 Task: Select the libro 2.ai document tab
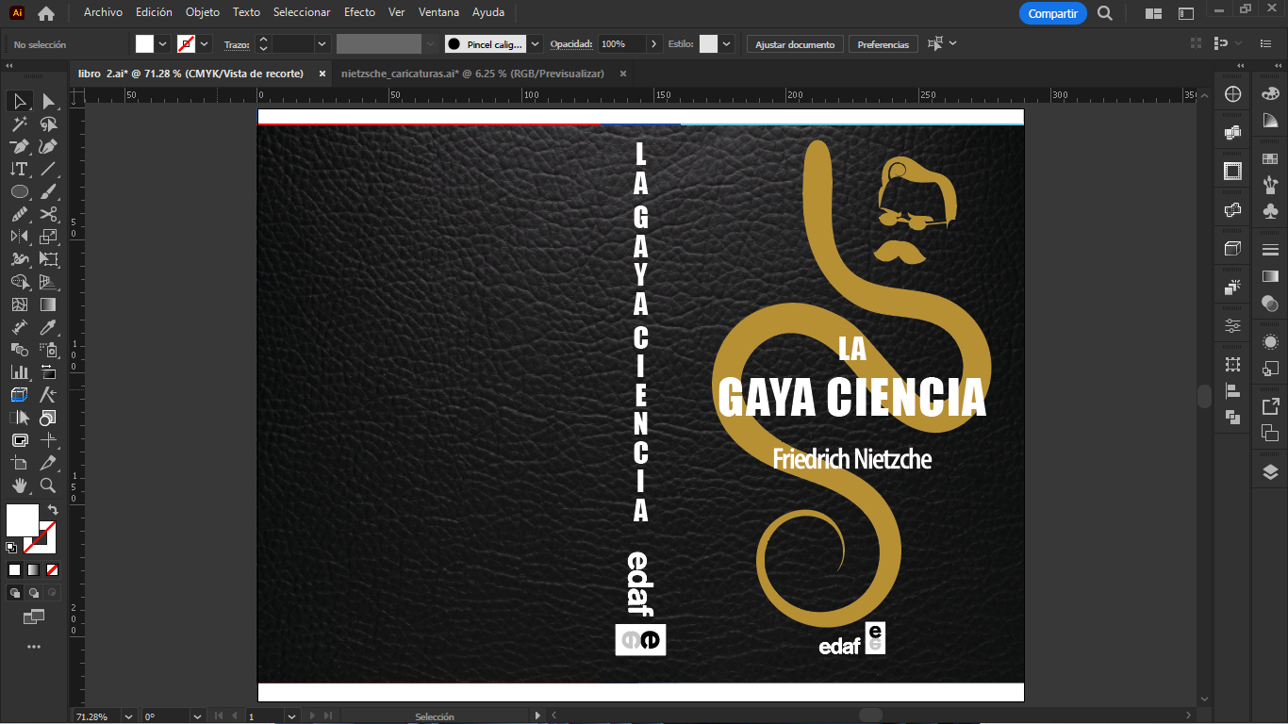click(190, 74)
